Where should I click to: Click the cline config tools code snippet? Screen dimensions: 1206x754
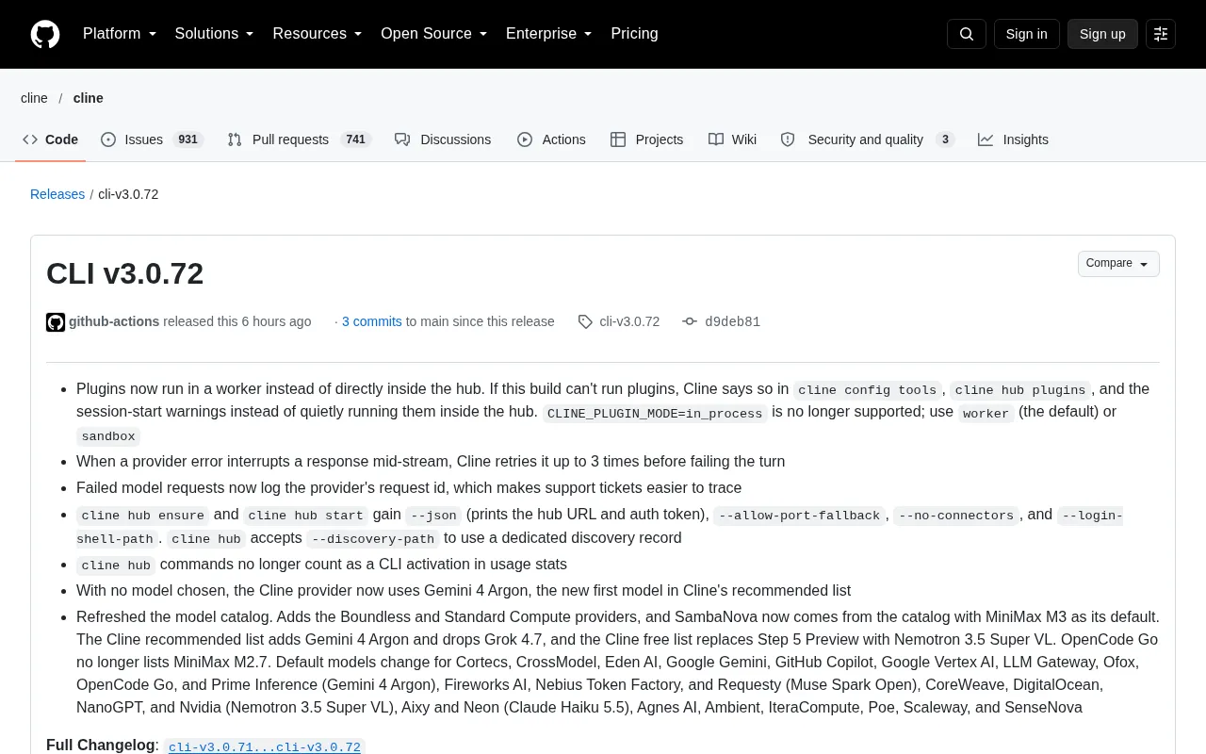pos(867,389)
